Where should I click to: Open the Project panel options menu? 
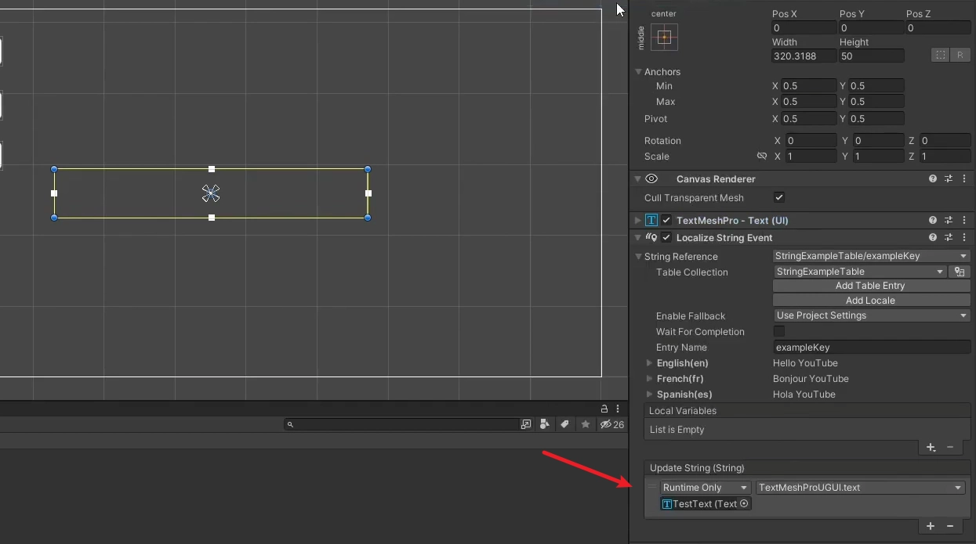point(618,409)
